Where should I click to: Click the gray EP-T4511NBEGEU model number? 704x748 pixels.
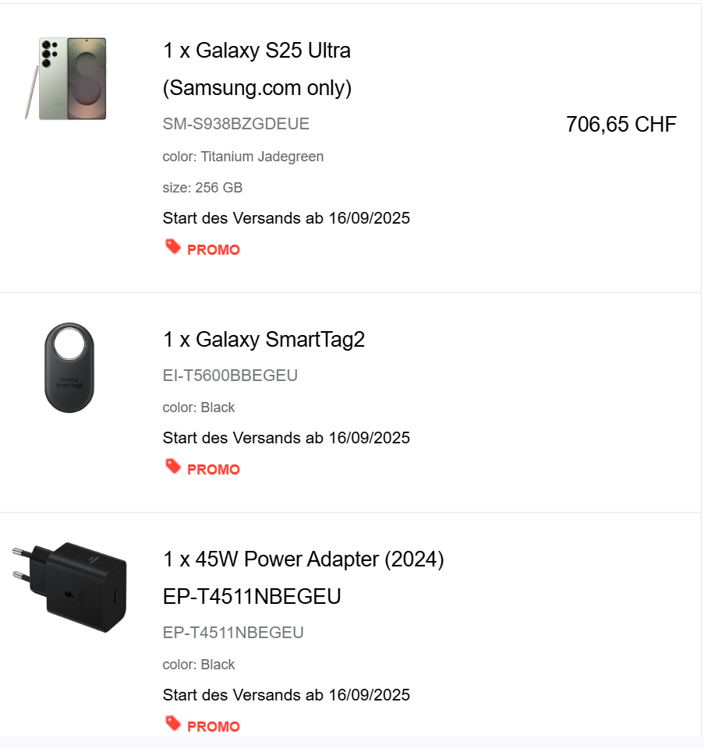(x=232, y=633)
